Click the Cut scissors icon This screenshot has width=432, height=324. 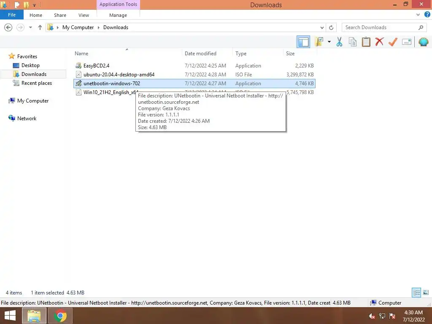point(339,42)
